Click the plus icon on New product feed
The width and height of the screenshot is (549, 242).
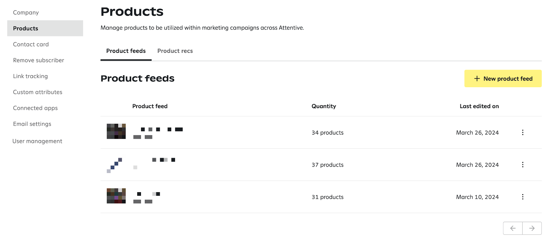477,78
